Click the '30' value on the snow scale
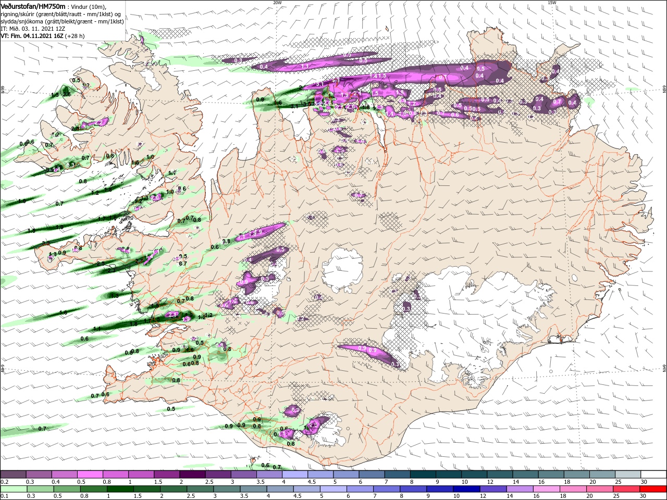 coord(644,482)
